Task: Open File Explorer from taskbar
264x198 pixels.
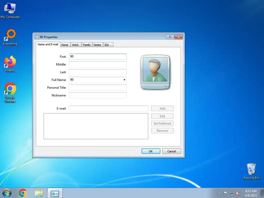Action: [x=39, y=193]
